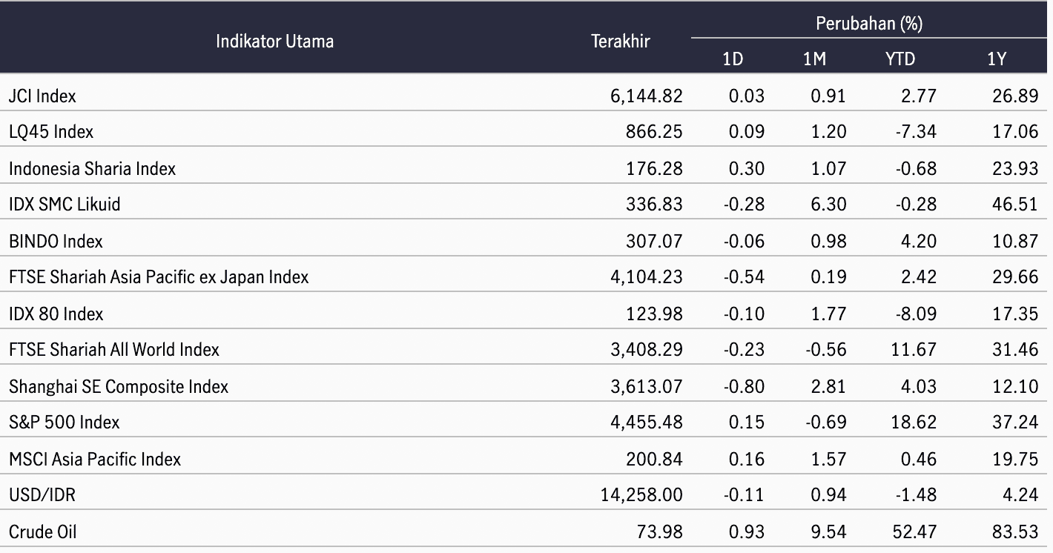Click IDX 80 last value 123.98
The width and height of the screenshot is (1053, 553).
[655, 314]
